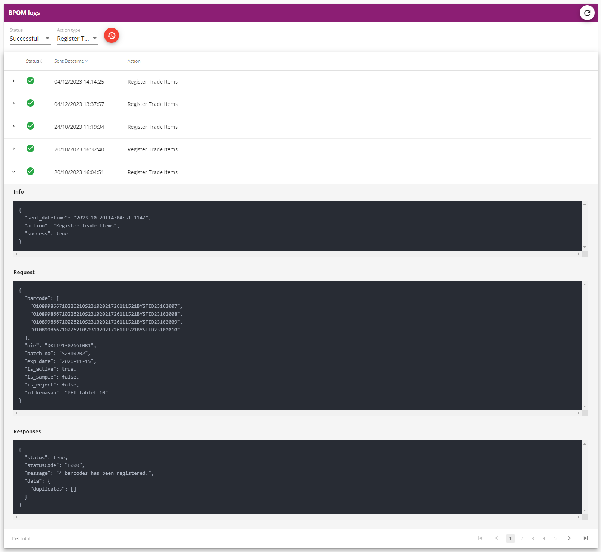This screenshot has width=601, height=552.
Task: Click the "4 barcodes has been registered" message
Action: click(x=89, y=473)
